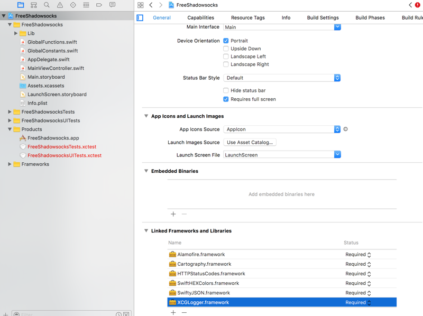This screenshot has width=423, height=316.
Task: Click the related items grid icon
Action: coord(140,5)
